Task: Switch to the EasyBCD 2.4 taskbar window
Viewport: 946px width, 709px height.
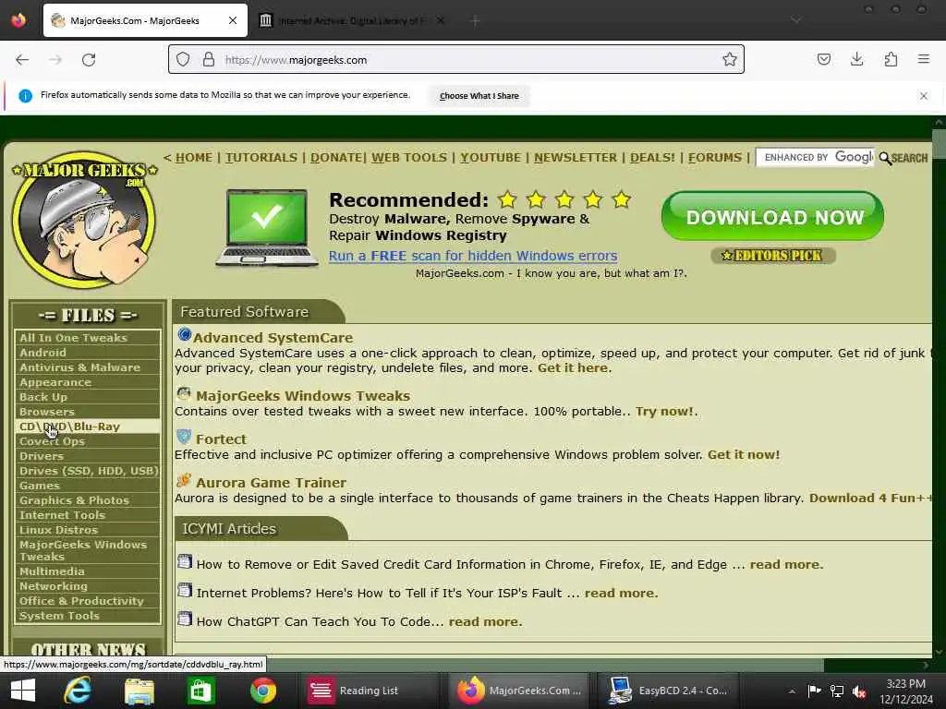Action: [671, 691]
